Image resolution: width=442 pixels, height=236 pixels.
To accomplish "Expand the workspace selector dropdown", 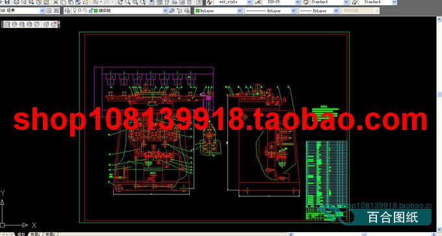I will (42, 10).
